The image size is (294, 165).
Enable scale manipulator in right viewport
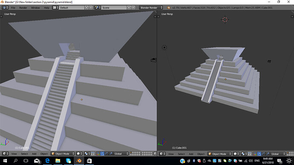(268, 154)
